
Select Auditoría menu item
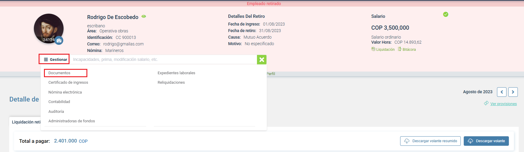[x=56, y=112]
